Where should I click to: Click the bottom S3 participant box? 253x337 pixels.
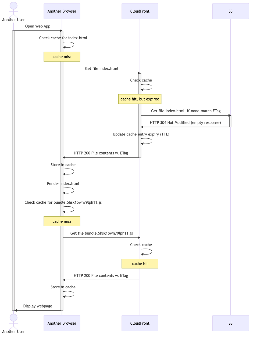pyautogui.click(x=230, y=323)
